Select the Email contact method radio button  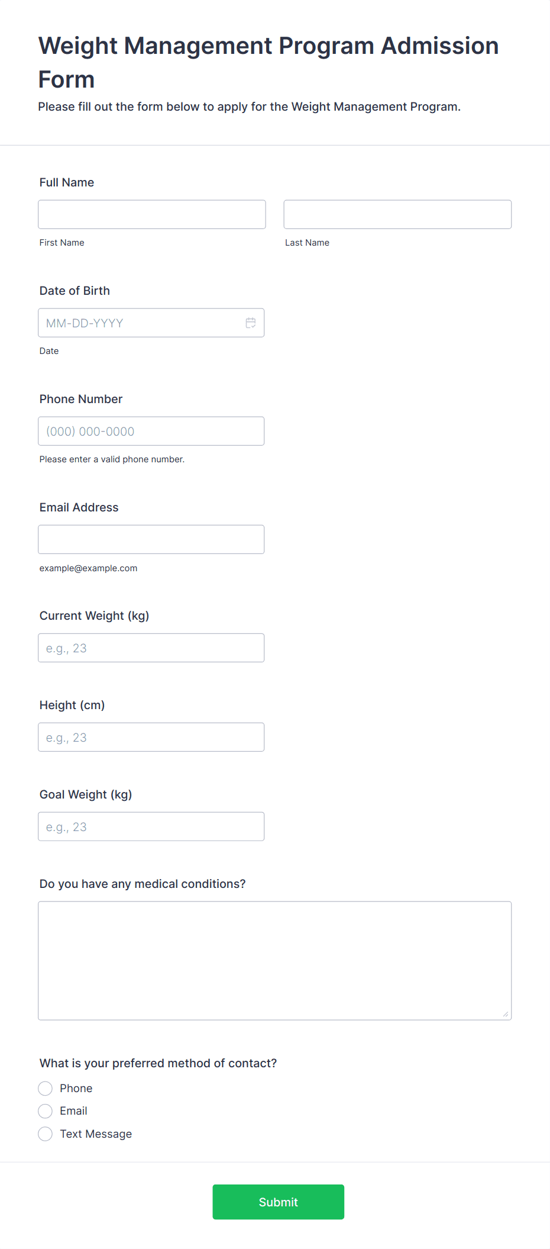(46, 1111)
